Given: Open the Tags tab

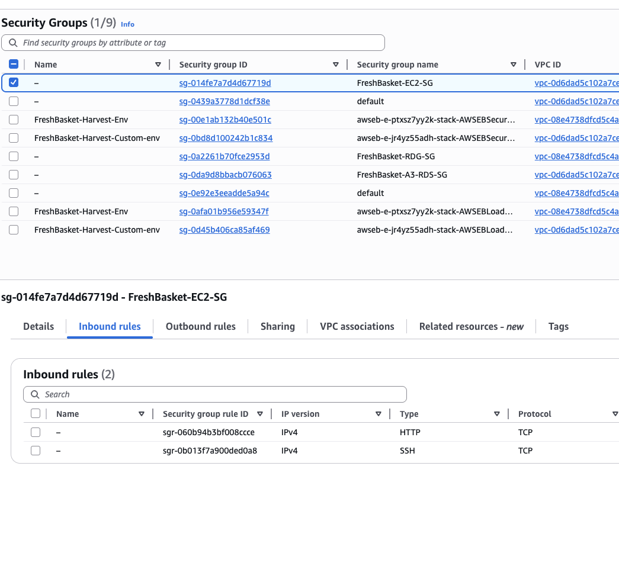Looking at the screenshot, I should 558,327.
